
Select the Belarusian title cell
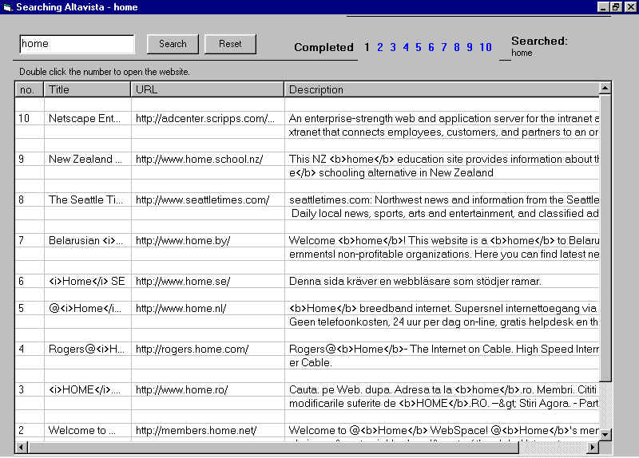pos(86,240)
